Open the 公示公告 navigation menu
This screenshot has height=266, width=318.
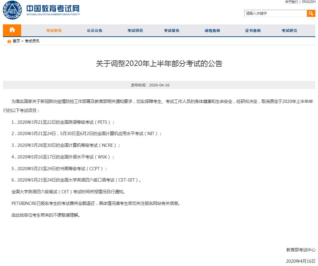click(94, 31)
